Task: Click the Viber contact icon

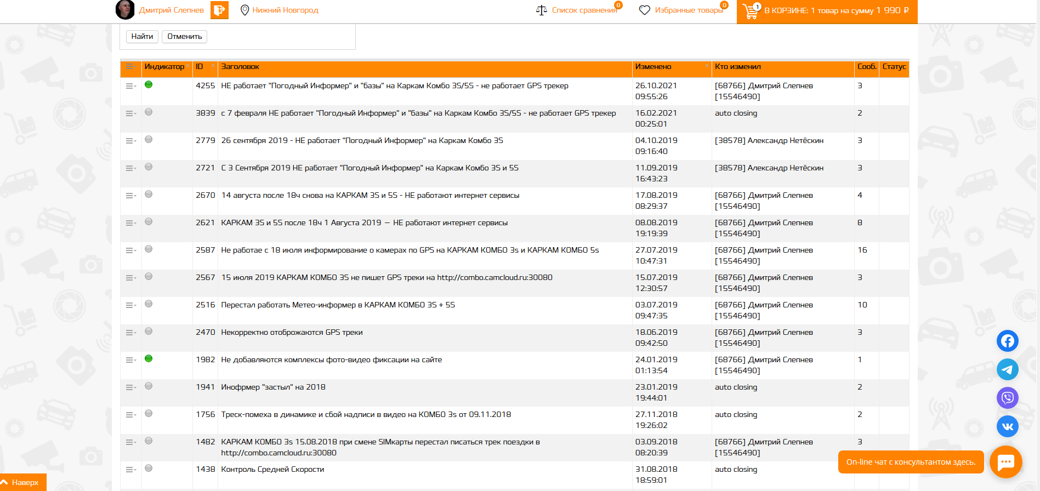Action: (1007, 398)
